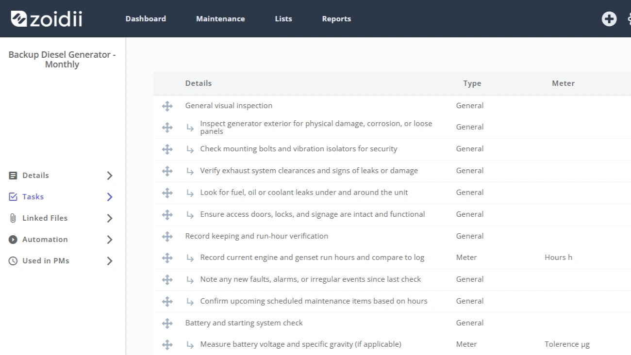Click the Details sidebar icon
Screen dimensions: 631x355
13,176
